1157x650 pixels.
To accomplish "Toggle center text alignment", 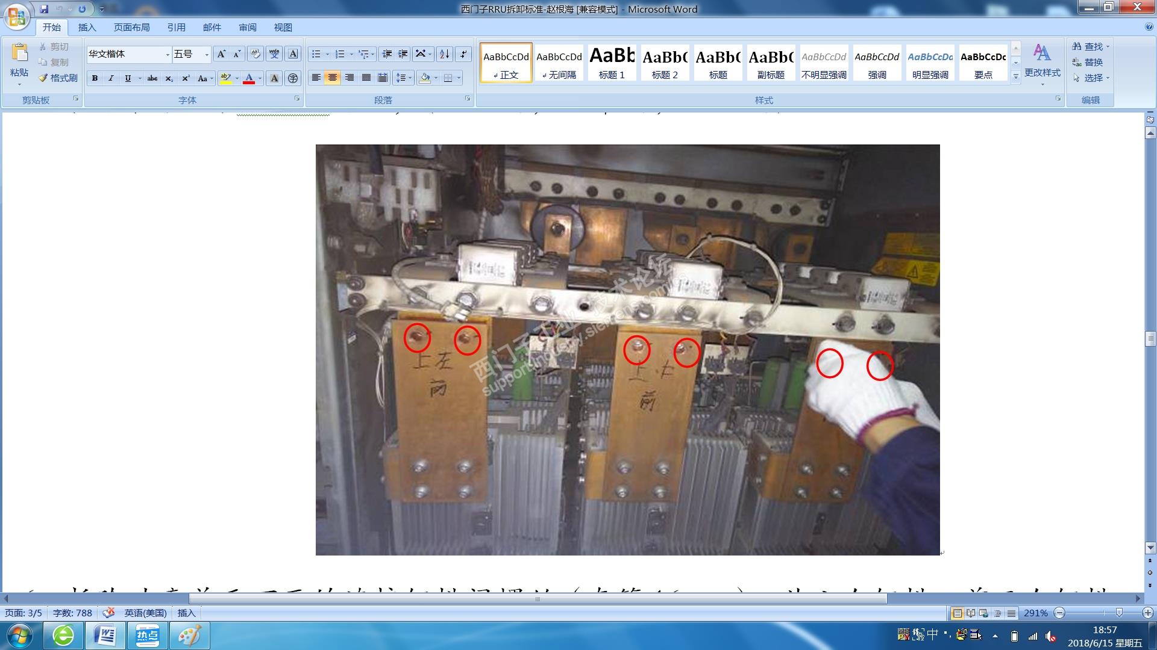I will pos(332,78).
